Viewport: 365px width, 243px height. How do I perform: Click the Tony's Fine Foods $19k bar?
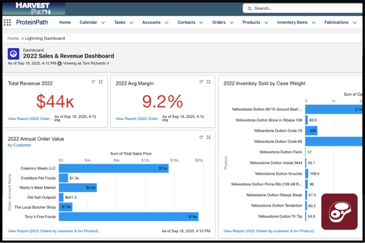(x=129, y=217)
